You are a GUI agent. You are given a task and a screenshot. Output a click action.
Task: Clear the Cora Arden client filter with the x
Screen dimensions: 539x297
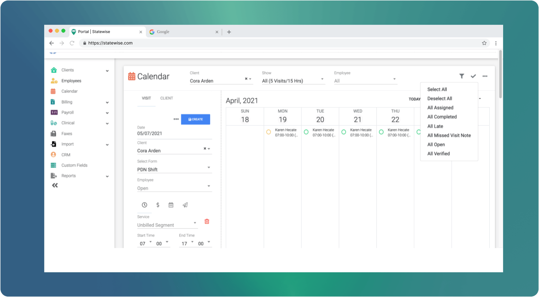246,79
